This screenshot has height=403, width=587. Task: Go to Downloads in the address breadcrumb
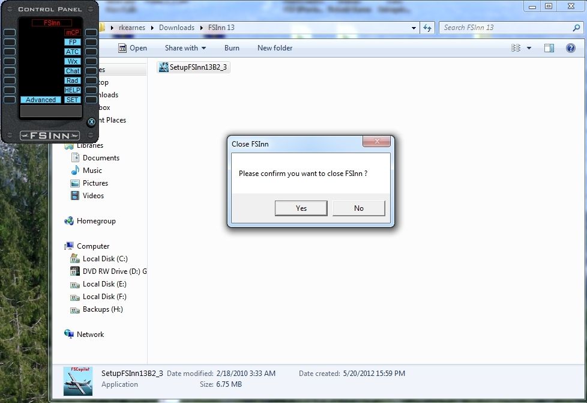click(176, 28)
